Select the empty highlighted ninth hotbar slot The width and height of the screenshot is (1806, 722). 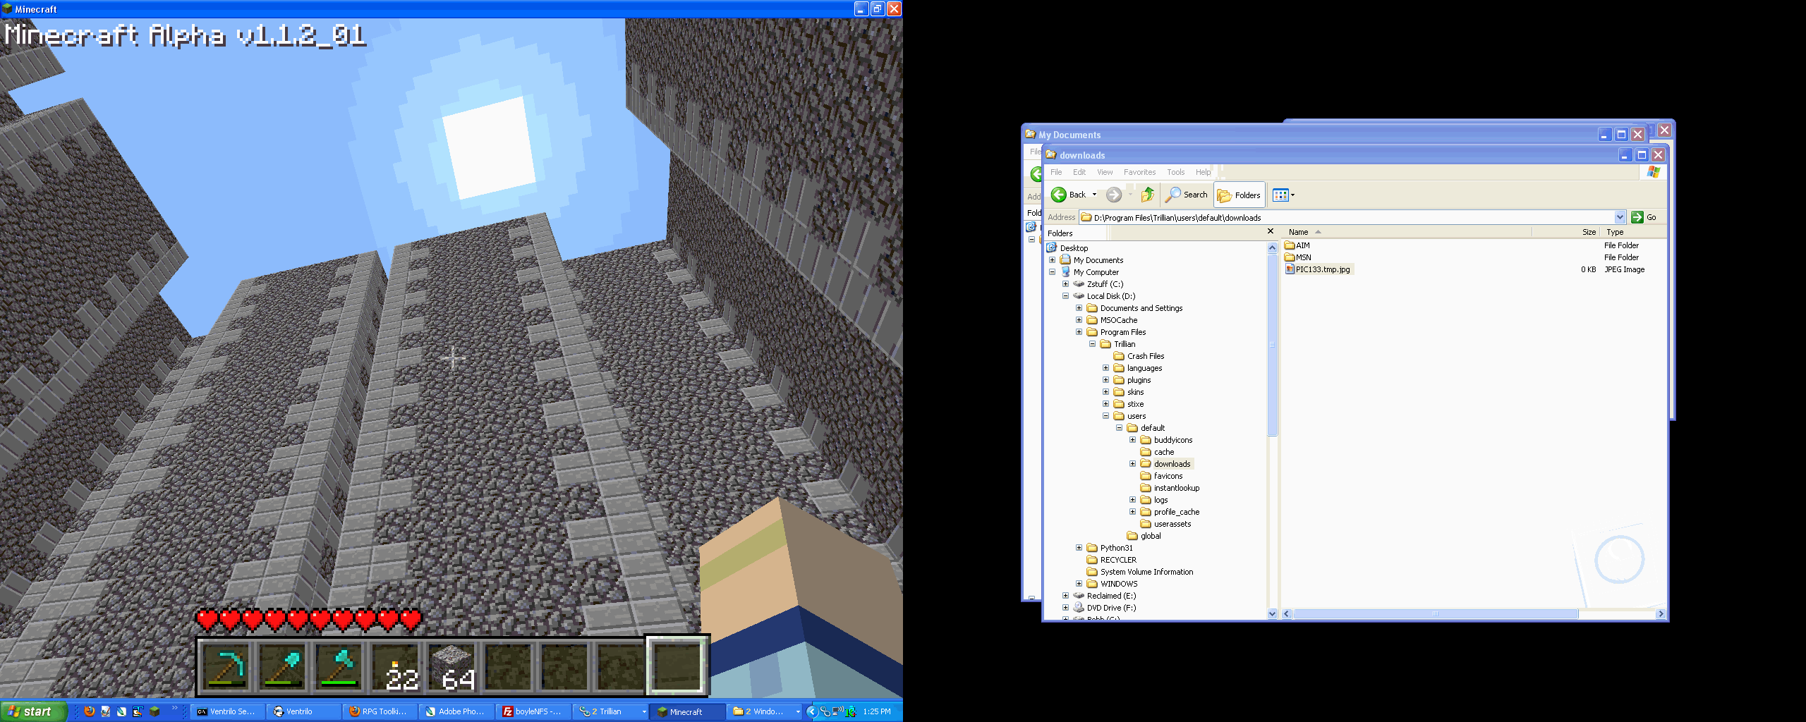pos(677,666)
